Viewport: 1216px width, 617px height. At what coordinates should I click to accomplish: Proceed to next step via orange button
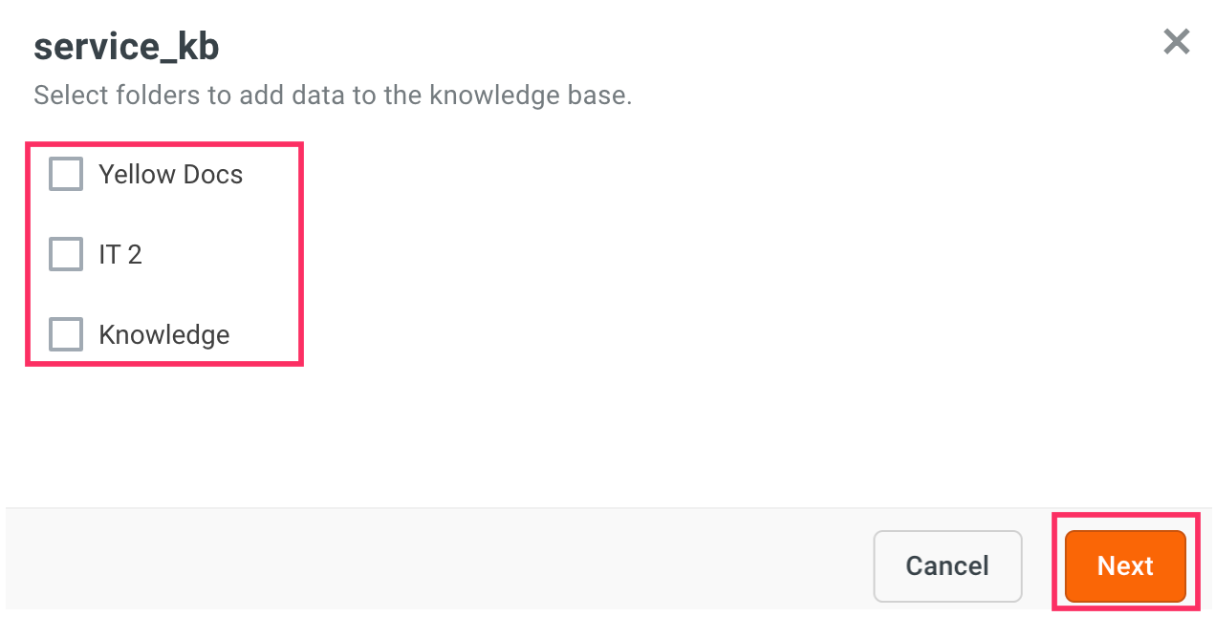point(1125,566)
